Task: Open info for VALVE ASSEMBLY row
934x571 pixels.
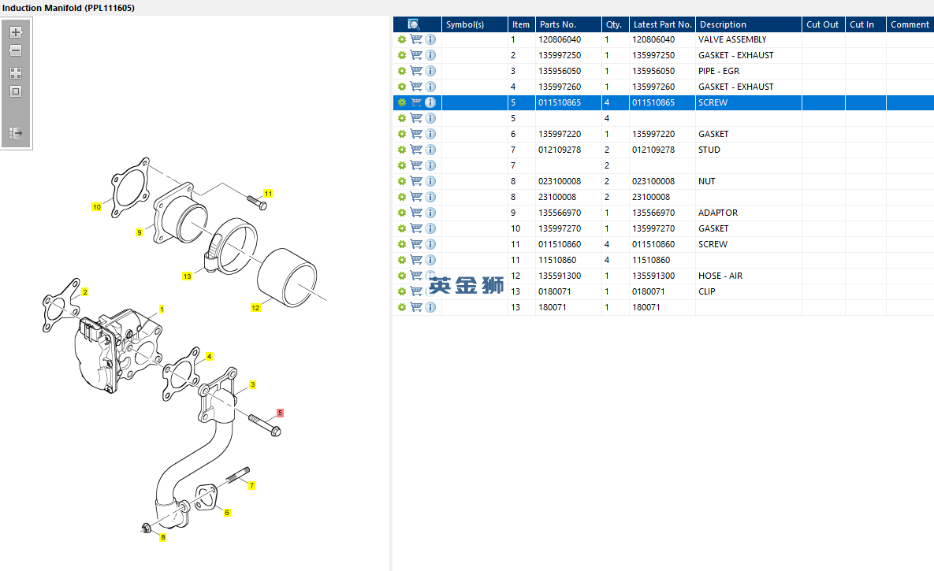Action: (x=430, y=39)
